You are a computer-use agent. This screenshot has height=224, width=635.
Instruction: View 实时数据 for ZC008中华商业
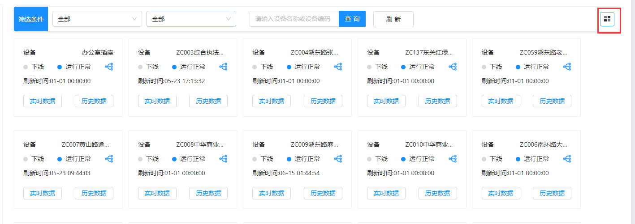157,193
